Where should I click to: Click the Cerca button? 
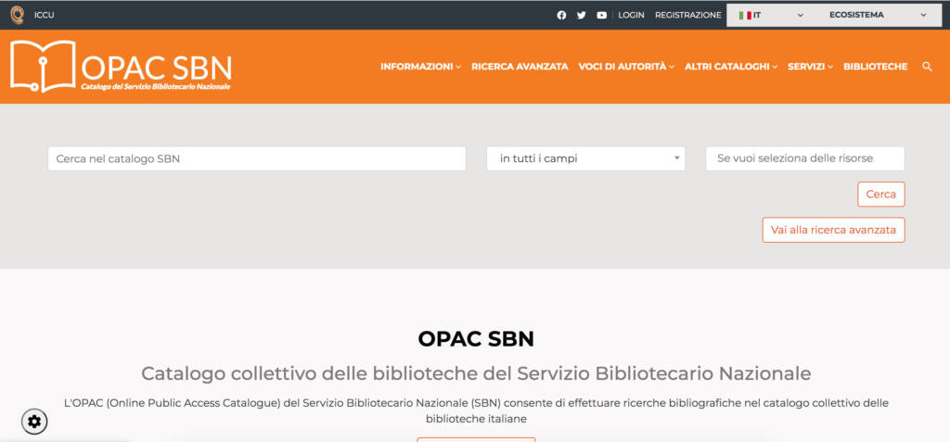(x=881, y=195)
